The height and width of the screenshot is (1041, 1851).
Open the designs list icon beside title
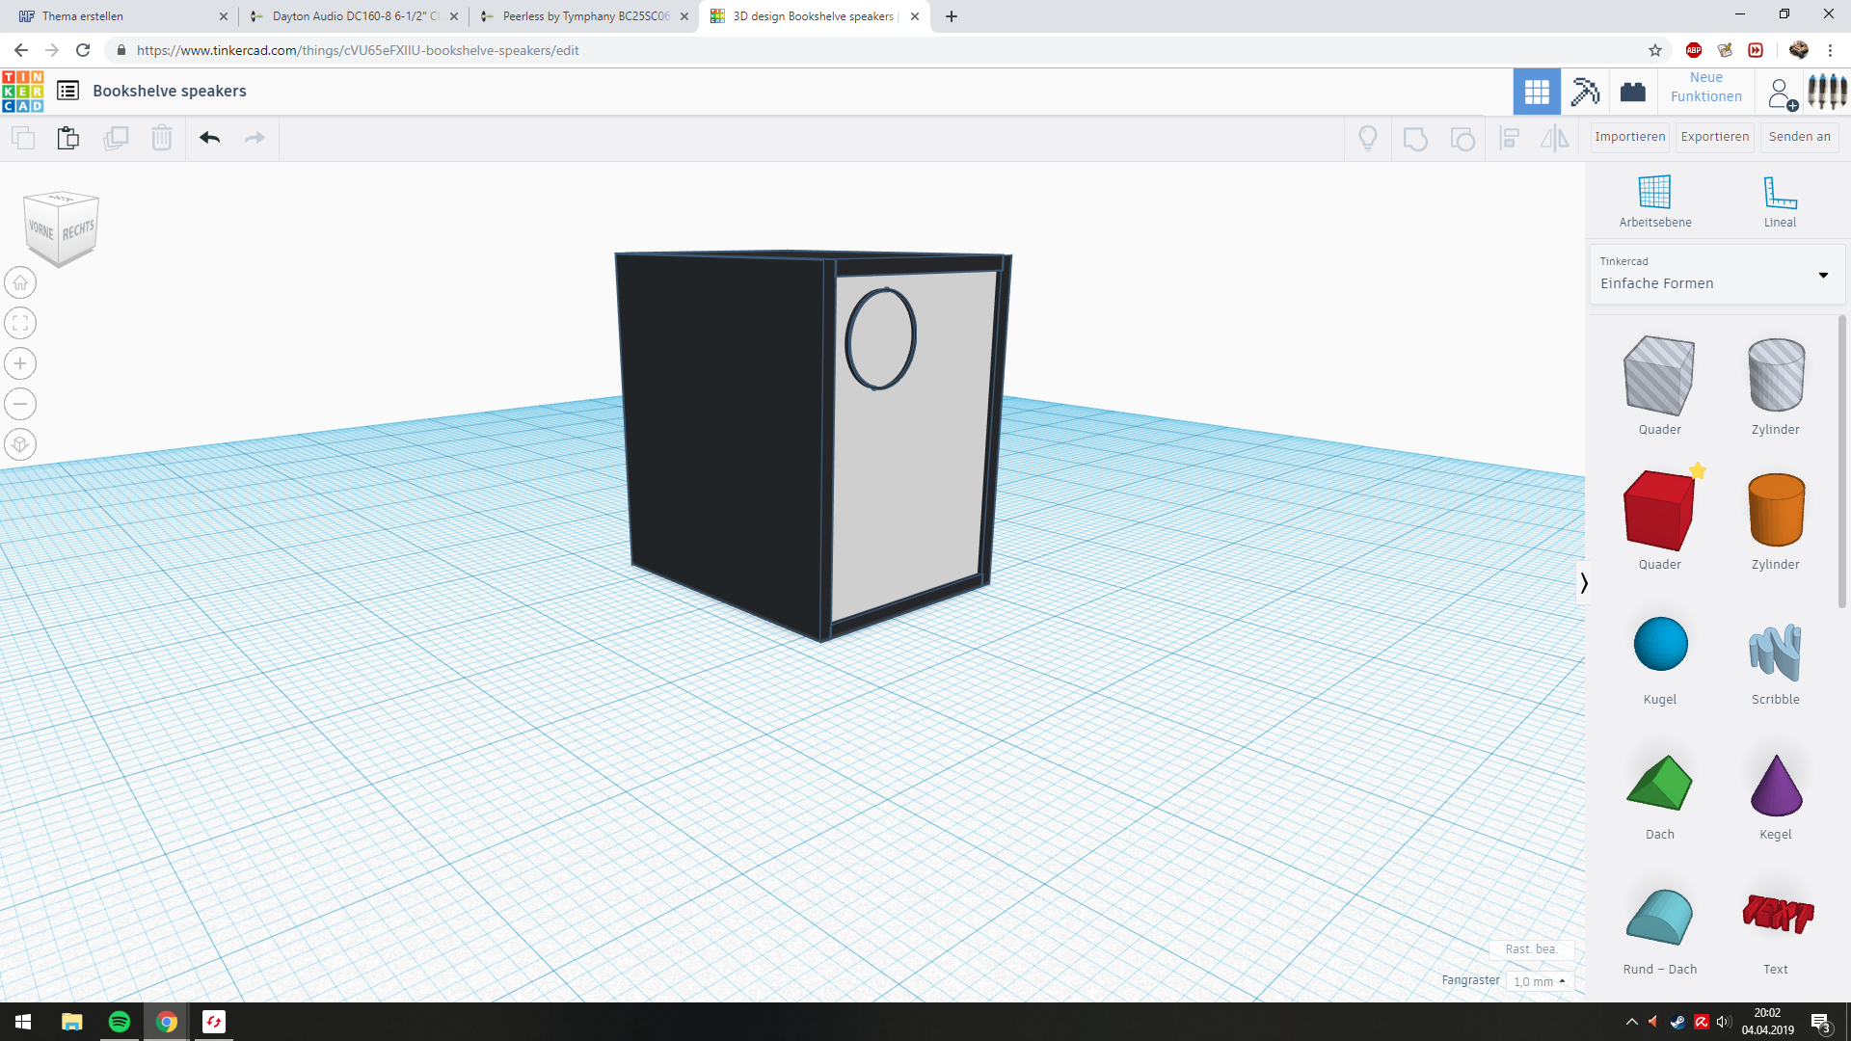coord(67,91)
